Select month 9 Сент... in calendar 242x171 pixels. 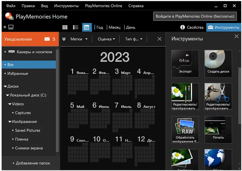(78, 149)
